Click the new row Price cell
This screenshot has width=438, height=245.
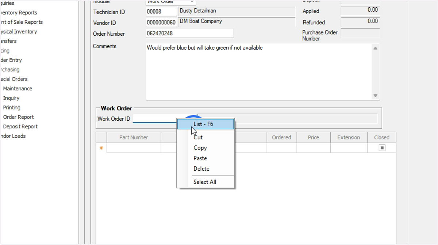tap(314, 148)
